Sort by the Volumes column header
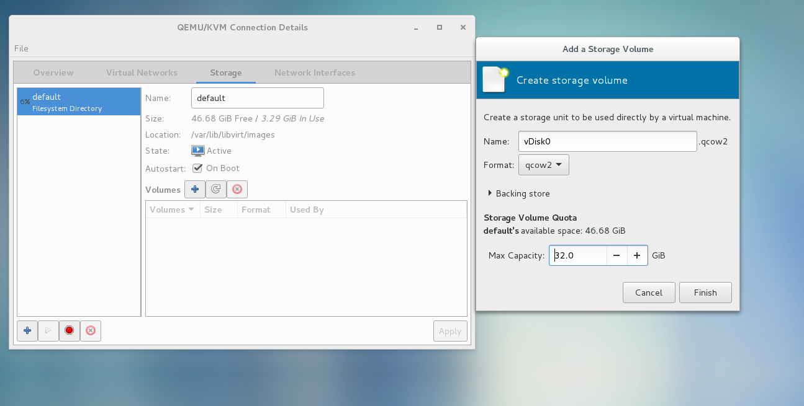 coord(173,210)
